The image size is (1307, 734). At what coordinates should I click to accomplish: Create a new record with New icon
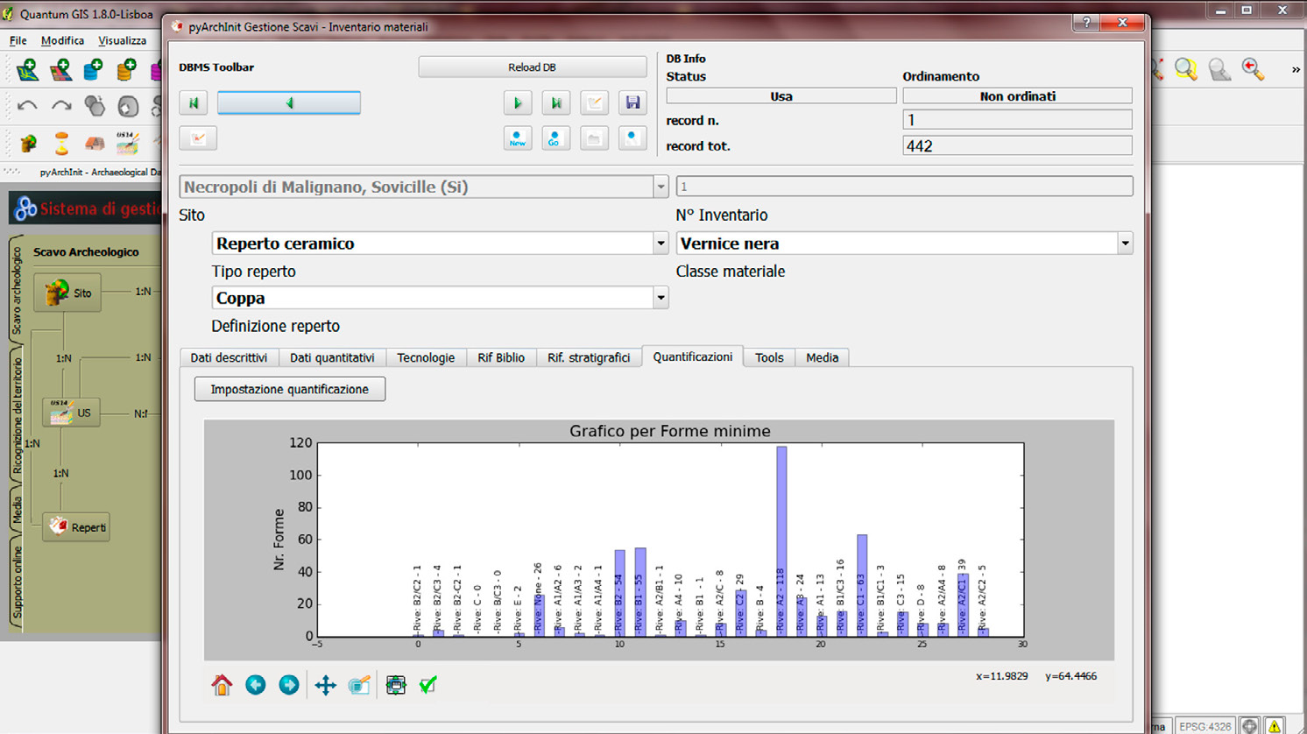[518, 138]
